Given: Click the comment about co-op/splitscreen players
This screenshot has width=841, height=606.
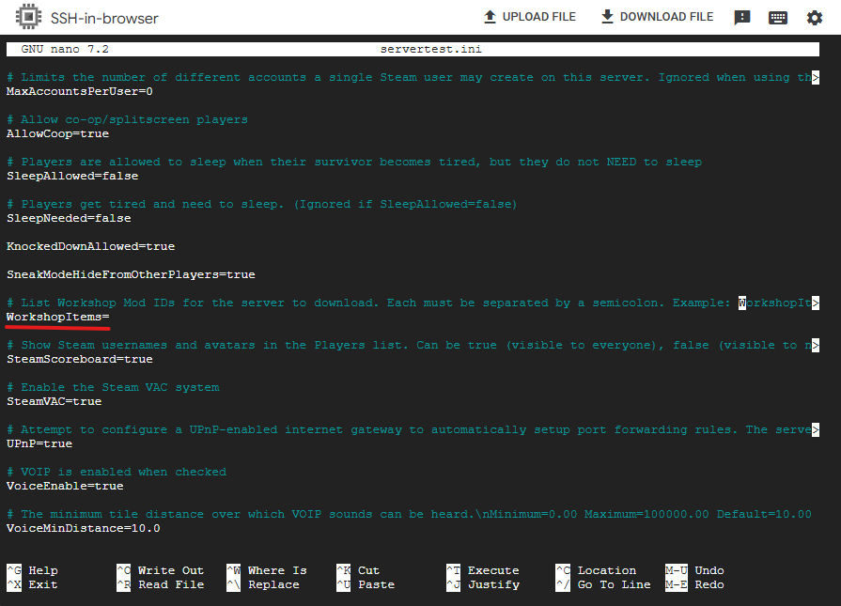Looking at the screenshot, I should point(127,119).
